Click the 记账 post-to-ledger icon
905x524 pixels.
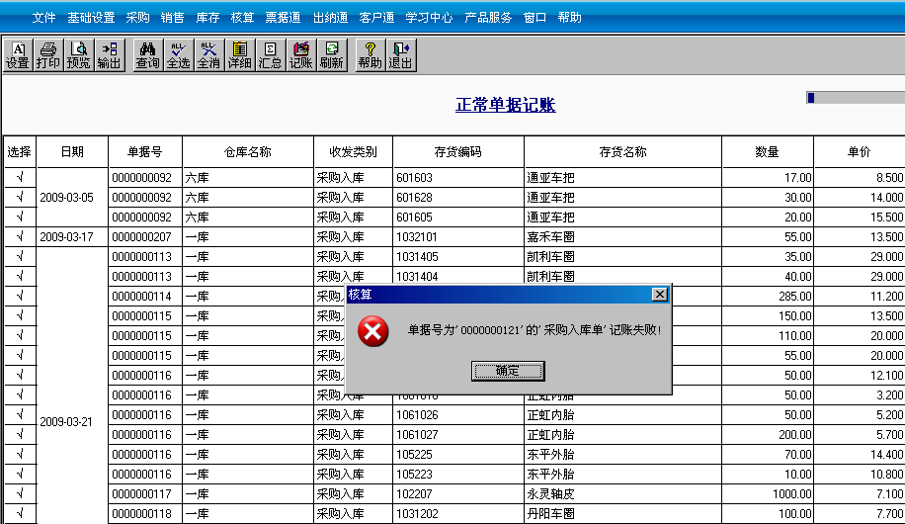tap(300, 55)
